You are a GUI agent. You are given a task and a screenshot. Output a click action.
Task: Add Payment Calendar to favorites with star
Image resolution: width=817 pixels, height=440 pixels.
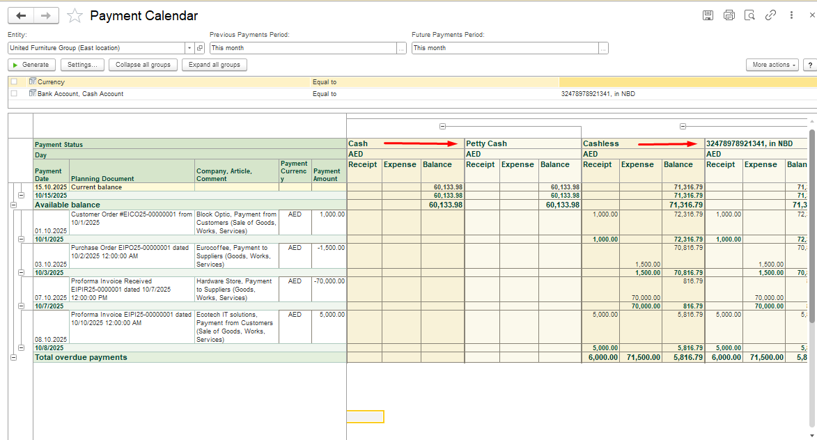[75, 16]
